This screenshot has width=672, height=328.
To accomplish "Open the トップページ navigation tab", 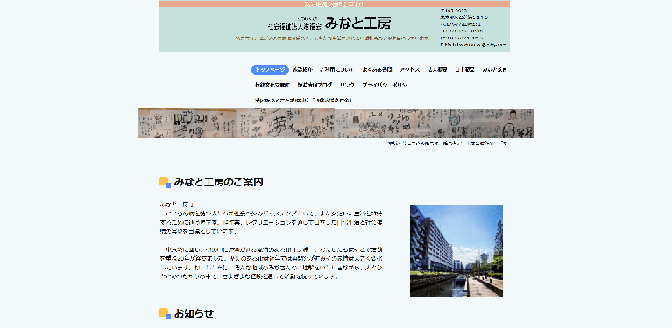I will coord(270,70).
